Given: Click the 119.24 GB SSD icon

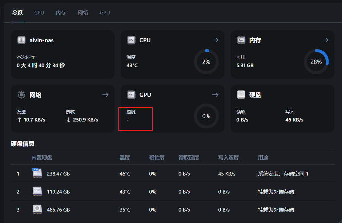Looking at the screenshot, I should point(37,191).
